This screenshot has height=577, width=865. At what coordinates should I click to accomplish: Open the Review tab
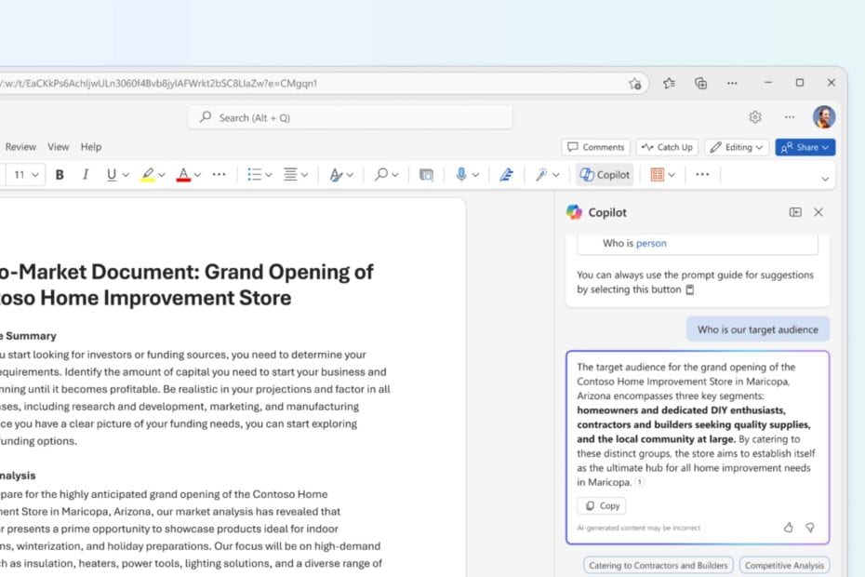(x=20, y=147)
